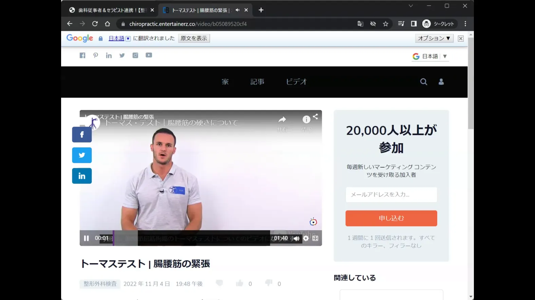Click 原文を表示 button

(x=194, y=38)
